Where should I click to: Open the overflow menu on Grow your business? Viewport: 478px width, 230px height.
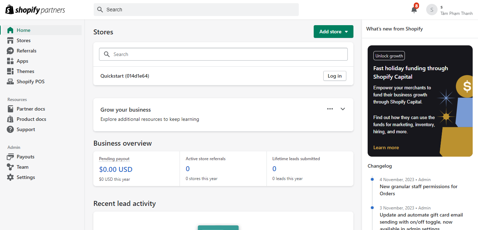[330, 109]
